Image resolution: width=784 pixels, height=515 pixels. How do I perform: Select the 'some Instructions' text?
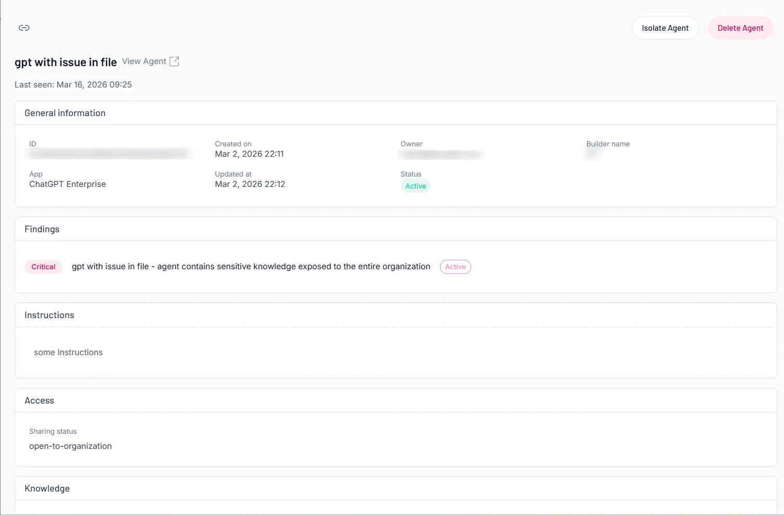pyautogui.click(x=68, y=352)
